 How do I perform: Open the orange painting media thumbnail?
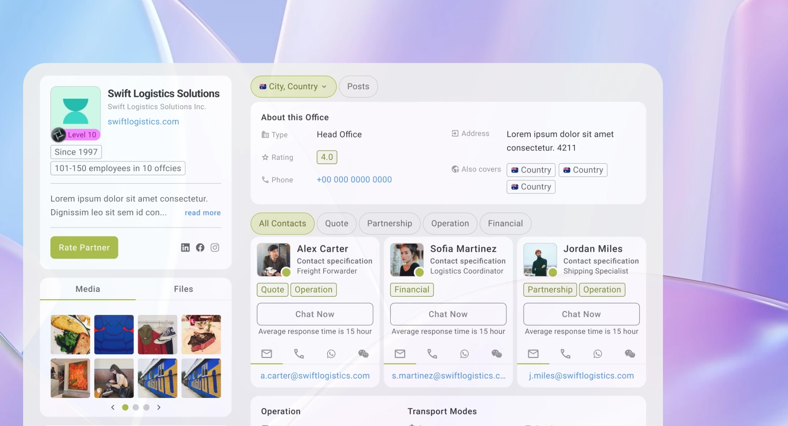(70, 378)
